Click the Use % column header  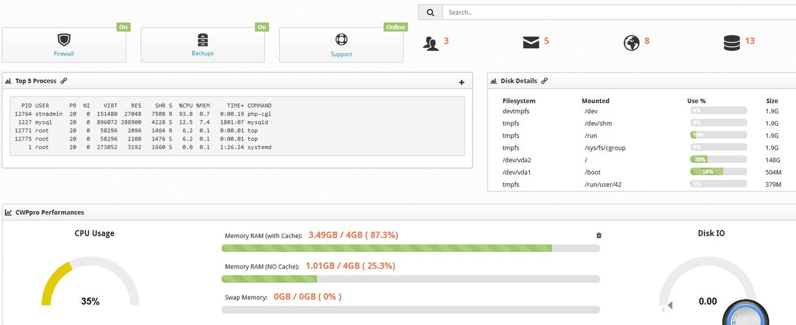pyautogui.click(x=696, y=101)
